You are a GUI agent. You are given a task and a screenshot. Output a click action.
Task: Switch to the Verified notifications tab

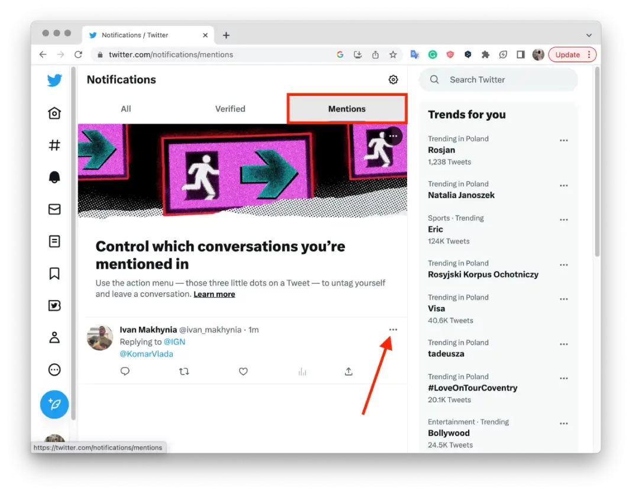tap(230, 109)
